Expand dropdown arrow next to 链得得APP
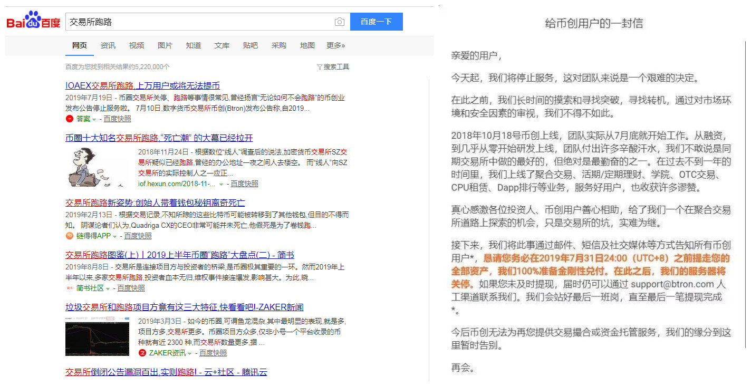751x386 pixels. tap(114, 236)
